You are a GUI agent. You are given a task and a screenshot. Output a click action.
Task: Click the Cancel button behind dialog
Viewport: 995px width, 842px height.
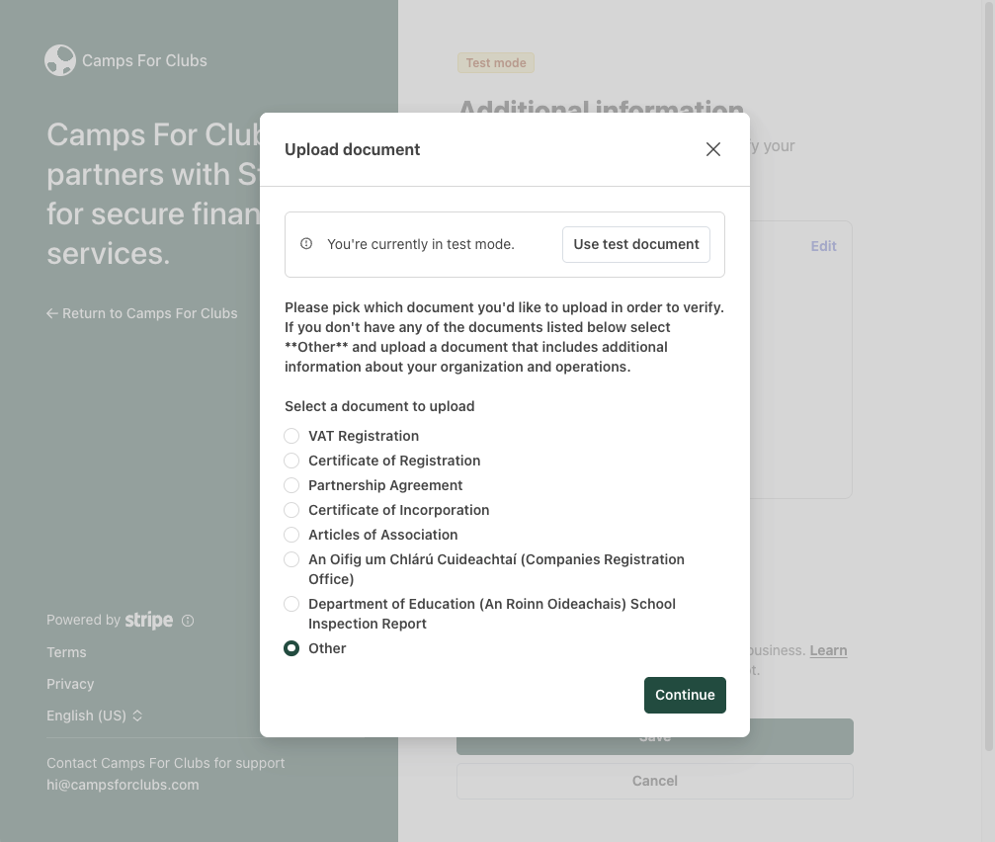[655, 781]
